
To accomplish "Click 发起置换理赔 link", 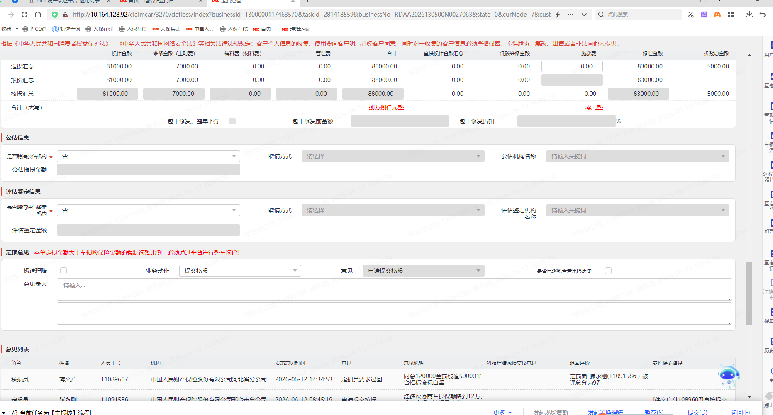I will [x=605, y=412].
